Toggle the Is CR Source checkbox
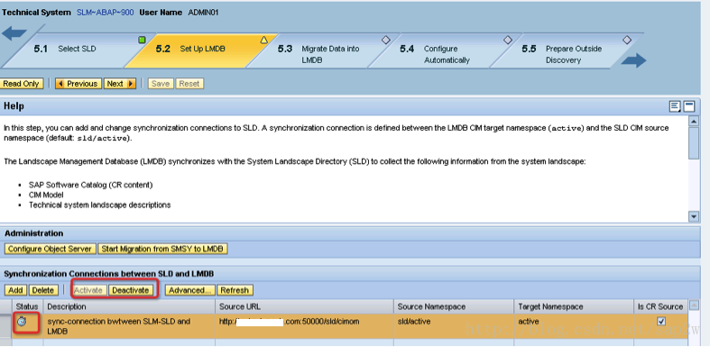The height and width of the screenshot is (347, 710). pyautogui.click(x=661, y=321)
